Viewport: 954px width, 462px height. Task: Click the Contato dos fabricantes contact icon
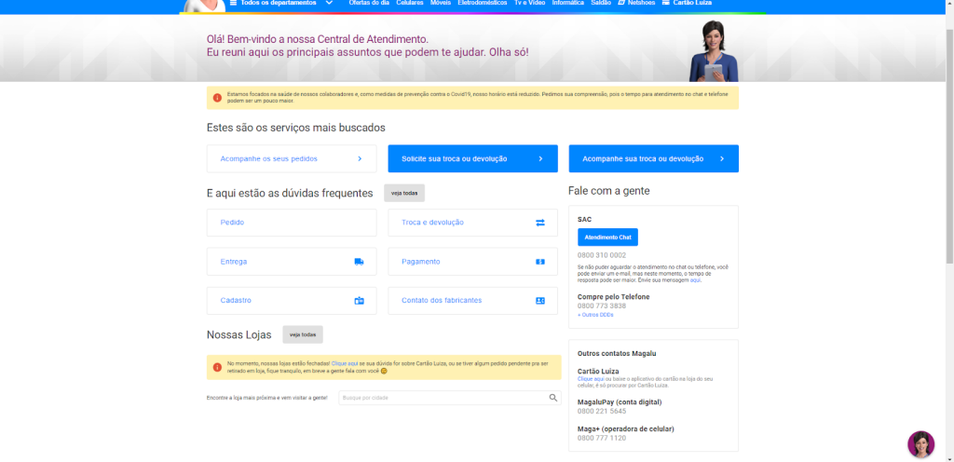pyautogui.click(x=540, y=300)
